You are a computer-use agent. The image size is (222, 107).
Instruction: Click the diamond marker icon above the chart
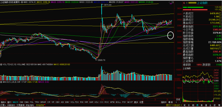click(x=170, y=2)
